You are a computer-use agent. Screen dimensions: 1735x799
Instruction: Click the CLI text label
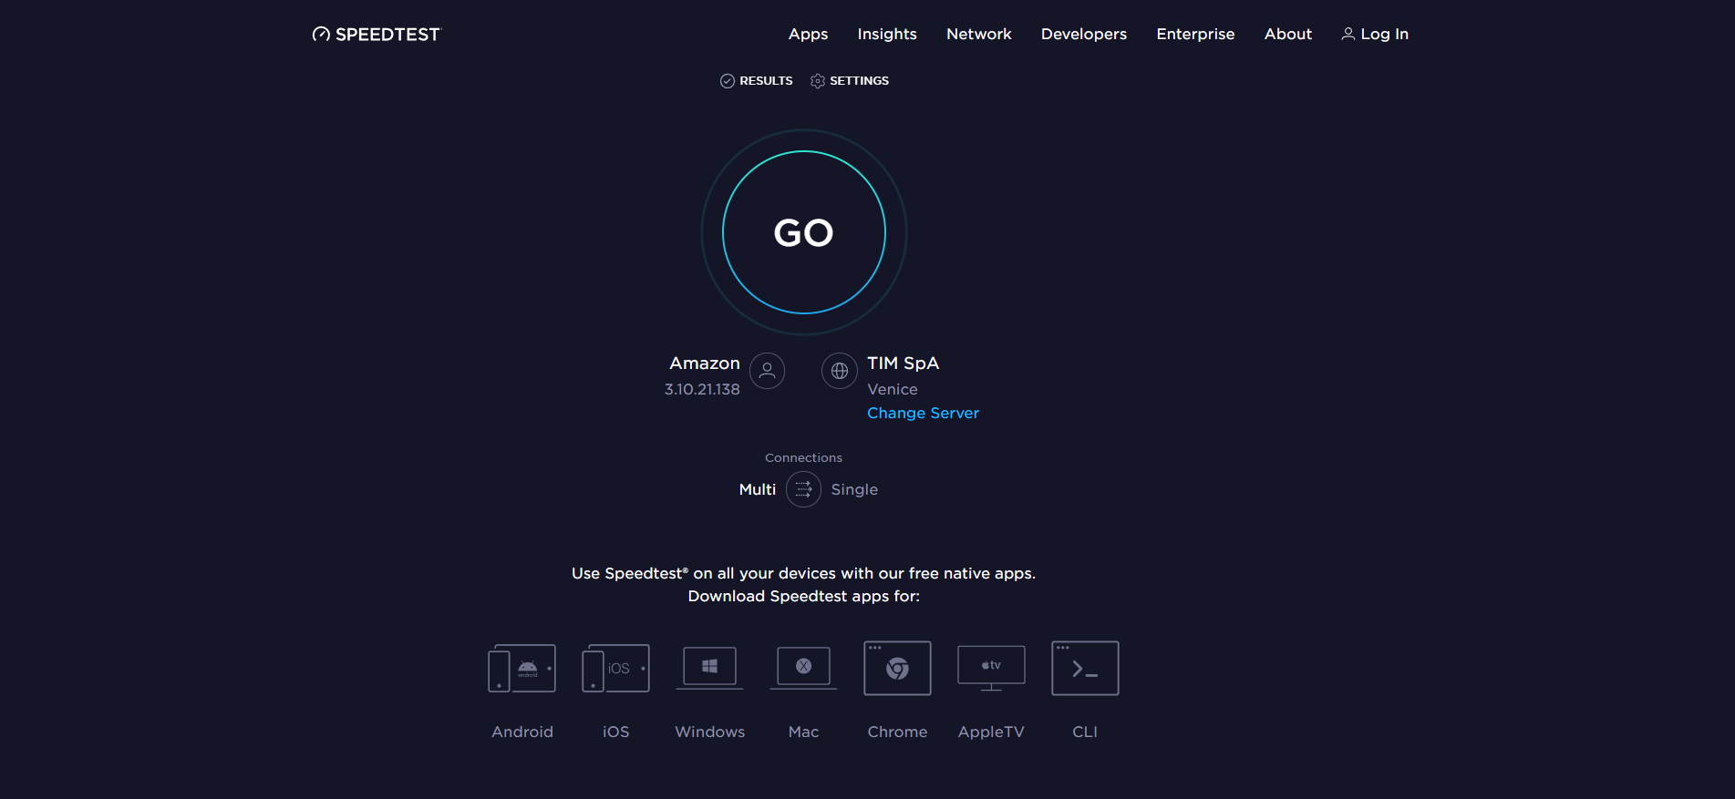pyautogui.click(x=1085, y=732)
